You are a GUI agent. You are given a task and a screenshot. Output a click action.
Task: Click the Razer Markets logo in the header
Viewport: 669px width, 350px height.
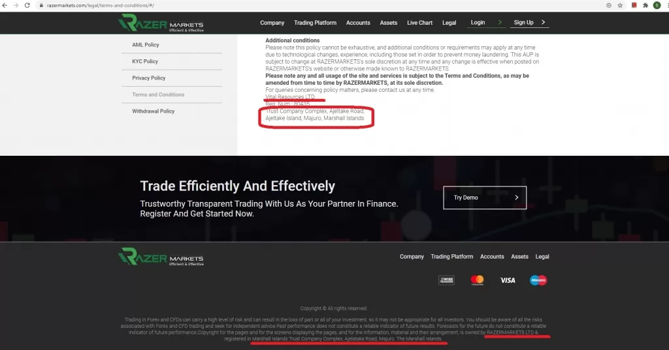click(161, 23)
